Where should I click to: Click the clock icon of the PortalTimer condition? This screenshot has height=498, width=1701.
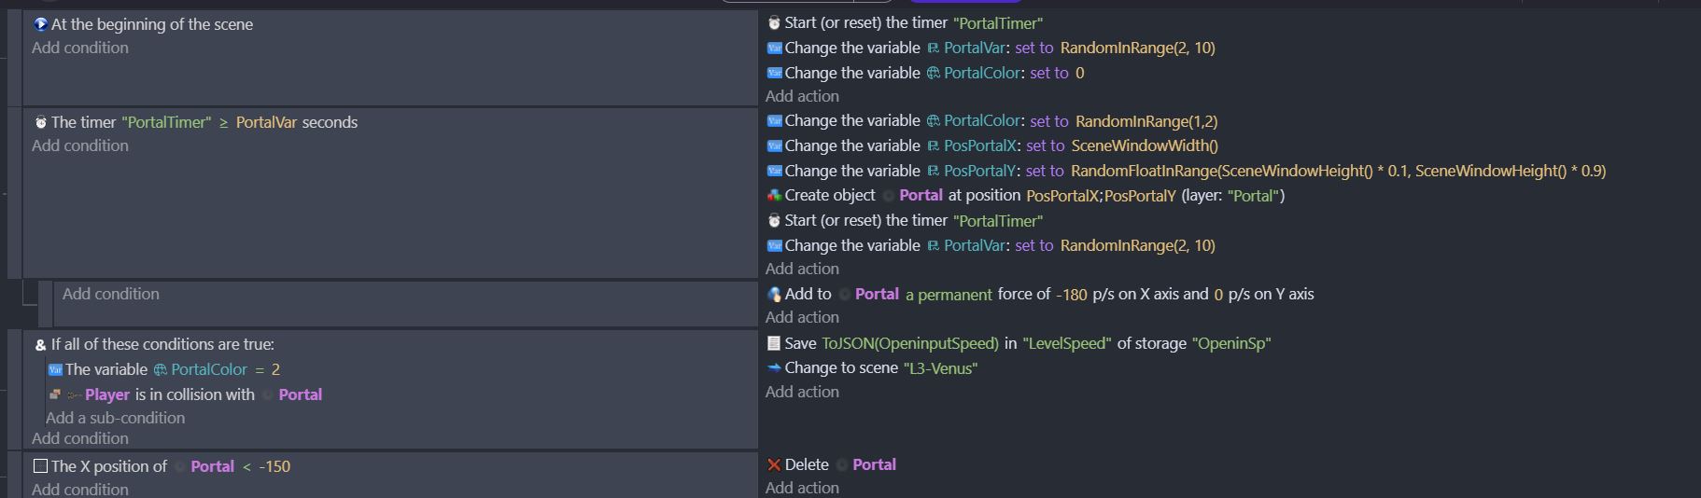click(40, 122)
